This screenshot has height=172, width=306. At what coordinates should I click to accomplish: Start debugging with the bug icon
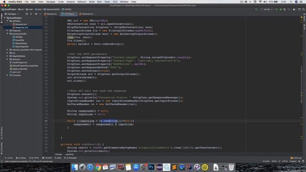281,10
